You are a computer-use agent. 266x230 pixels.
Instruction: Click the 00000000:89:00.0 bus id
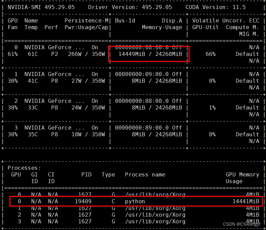pos(142,128)
